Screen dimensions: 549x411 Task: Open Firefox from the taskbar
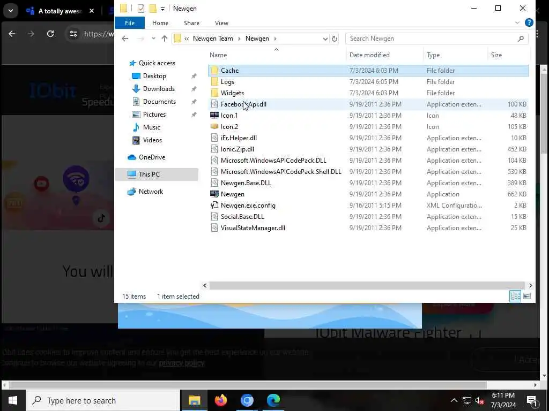[220, 400]
